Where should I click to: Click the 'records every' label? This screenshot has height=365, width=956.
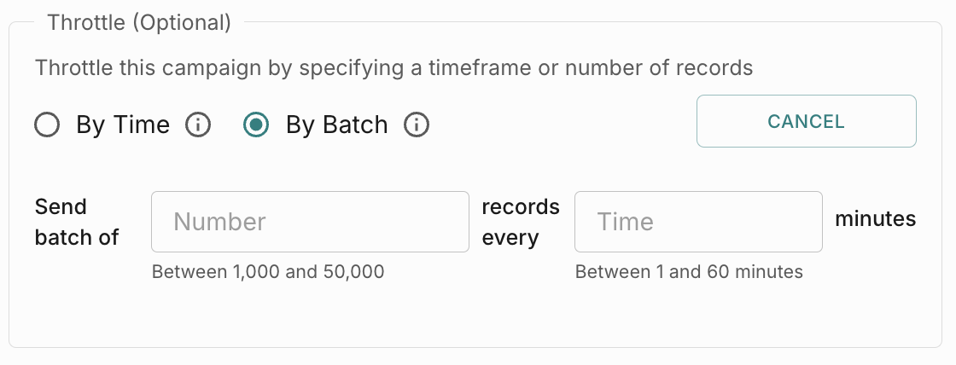click(521, 222)
